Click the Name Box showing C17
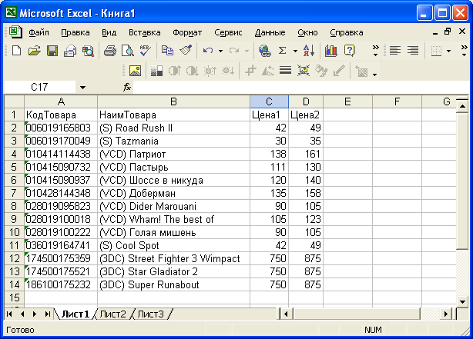 tap(40, 88)
